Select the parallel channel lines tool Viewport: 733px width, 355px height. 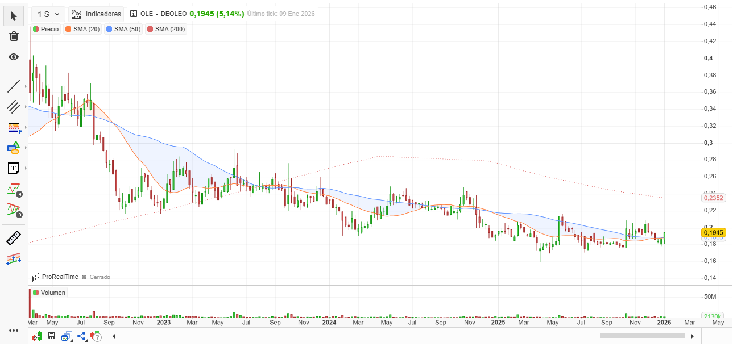[14, 107]
